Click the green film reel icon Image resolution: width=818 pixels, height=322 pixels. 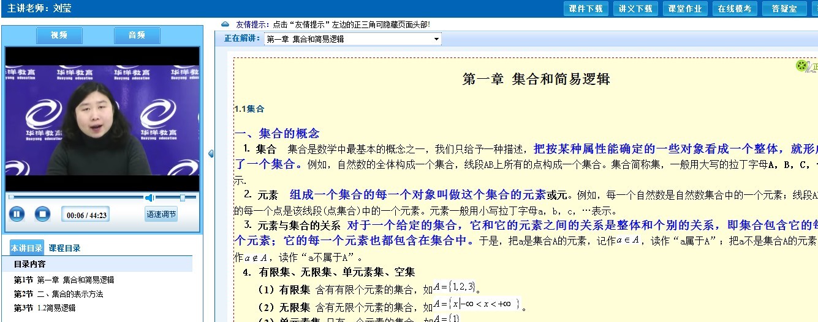point(801,65)
